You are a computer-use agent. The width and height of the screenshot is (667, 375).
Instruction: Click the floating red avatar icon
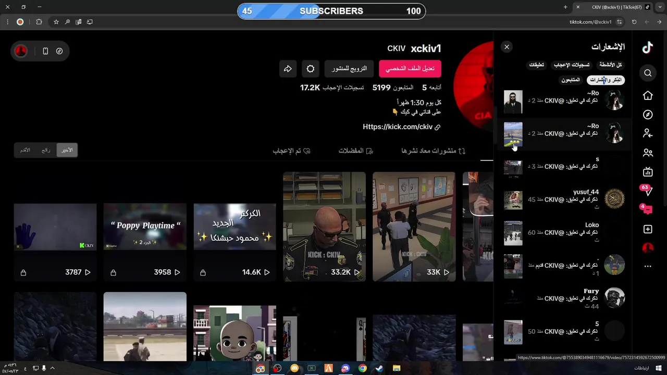[21, 51]
